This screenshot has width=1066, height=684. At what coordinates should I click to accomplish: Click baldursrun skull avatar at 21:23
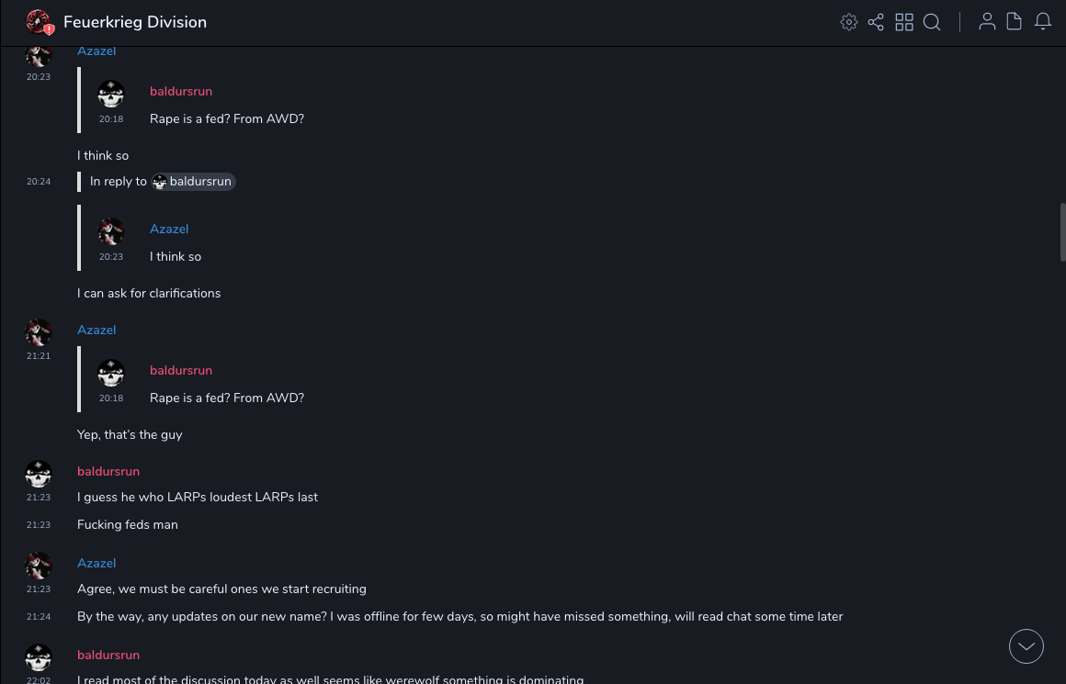[x=39, y=474]
